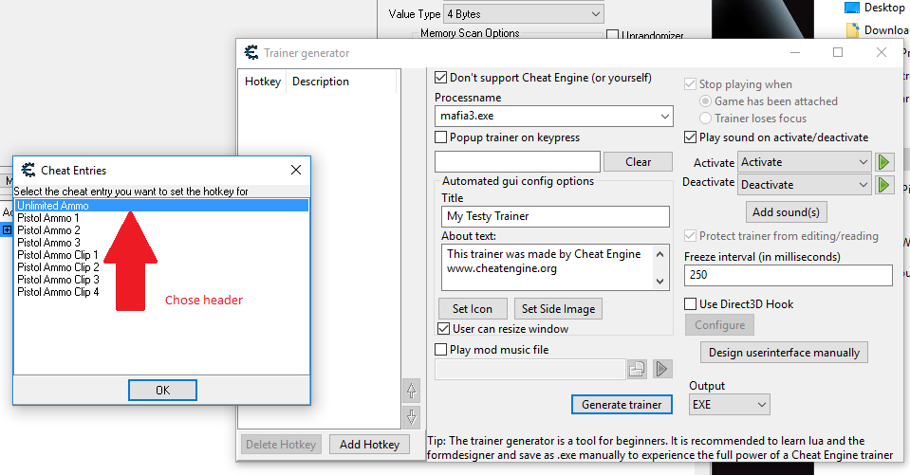Move hotkey down with arrow button
The image size is (910, 475).
411,415
